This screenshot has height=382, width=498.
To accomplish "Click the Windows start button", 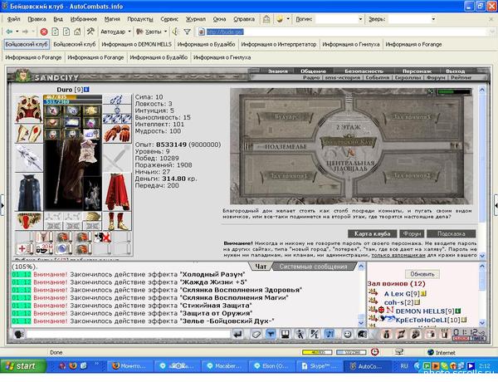I will (x=23, y=366).
